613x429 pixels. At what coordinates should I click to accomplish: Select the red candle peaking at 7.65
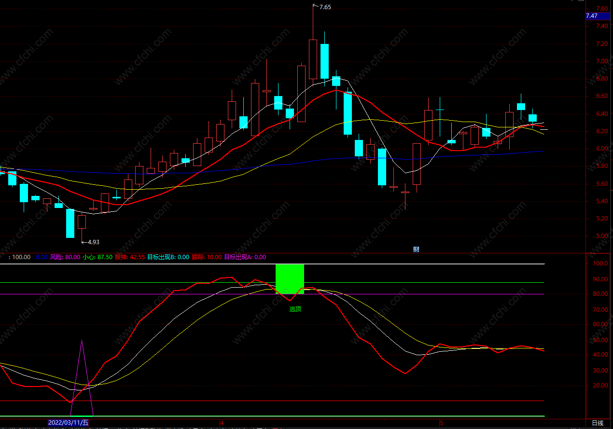313,59
